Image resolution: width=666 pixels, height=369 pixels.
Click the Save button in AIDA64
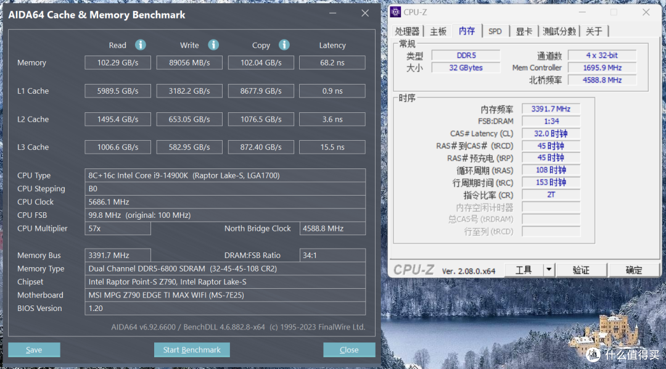(34, 349)
